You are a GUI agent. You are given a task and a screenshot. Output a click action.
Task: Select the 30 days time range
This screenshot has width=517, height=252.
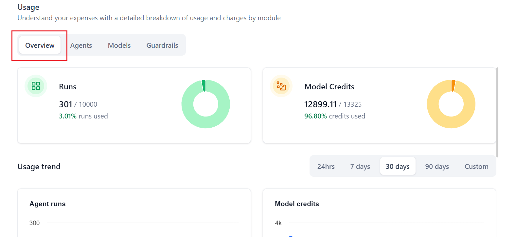pos(398,166)
